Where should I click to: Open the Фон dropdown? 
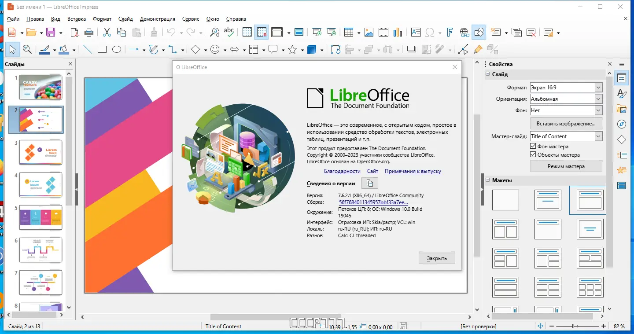click(566, 110)
